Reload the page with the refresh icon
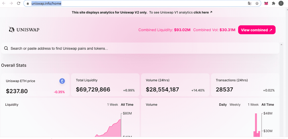288x139 pixels. (19, 3)
